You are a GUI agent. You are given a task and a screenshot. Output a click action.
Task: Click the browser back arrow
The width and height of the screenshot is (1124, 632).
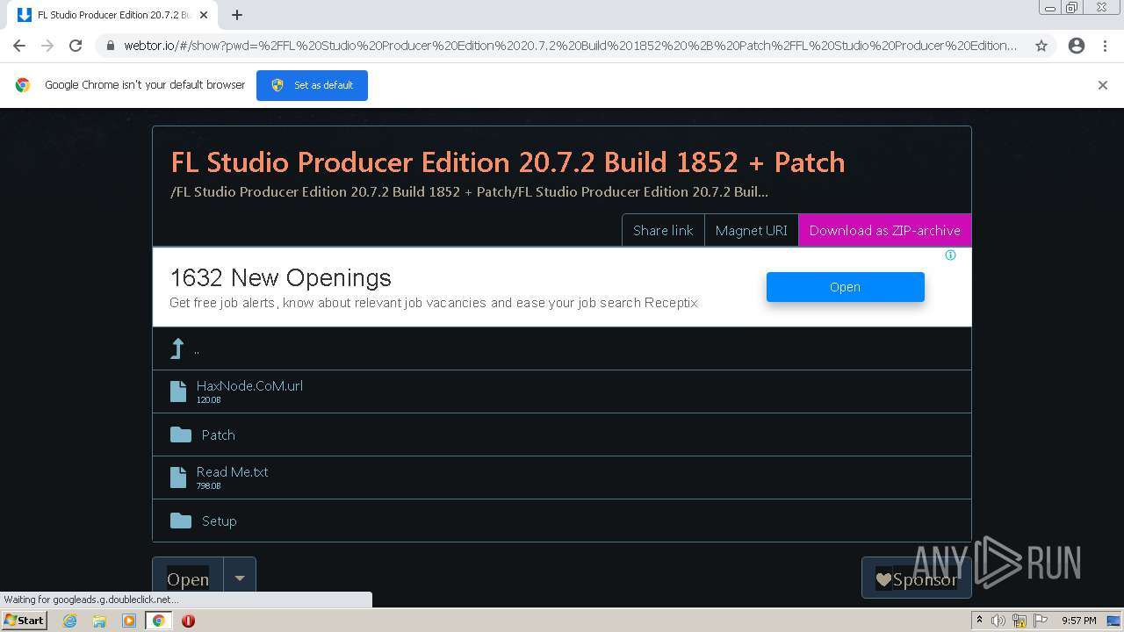19,46
